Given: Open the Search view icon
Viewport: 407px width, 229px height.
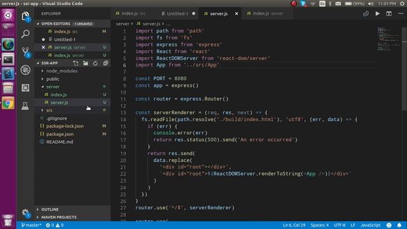Looking at the screenshot, I should coord(25,34).
